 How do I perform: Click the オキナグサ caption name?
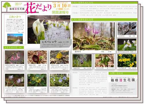coord(77,68)
